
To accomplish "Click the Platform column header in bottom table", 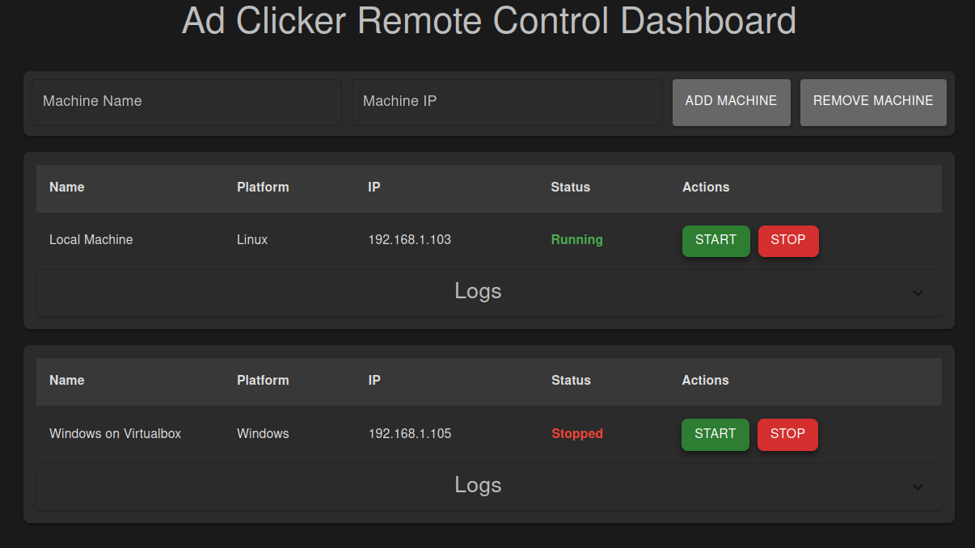I will point(263,380).
